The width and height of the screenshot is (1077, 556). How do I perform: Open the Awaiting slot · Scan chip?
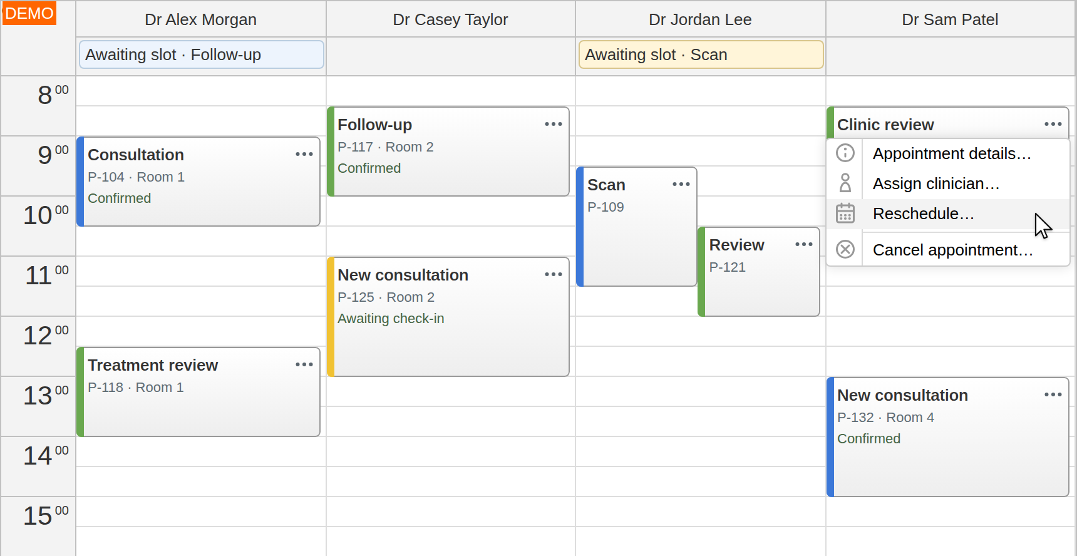701,54
